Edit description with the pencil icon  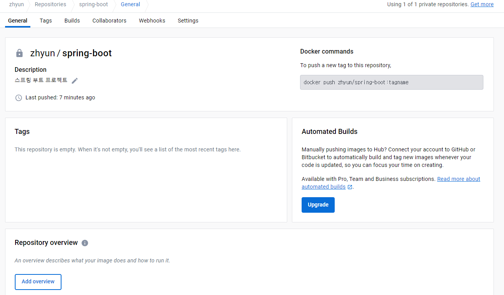(75, 80)
